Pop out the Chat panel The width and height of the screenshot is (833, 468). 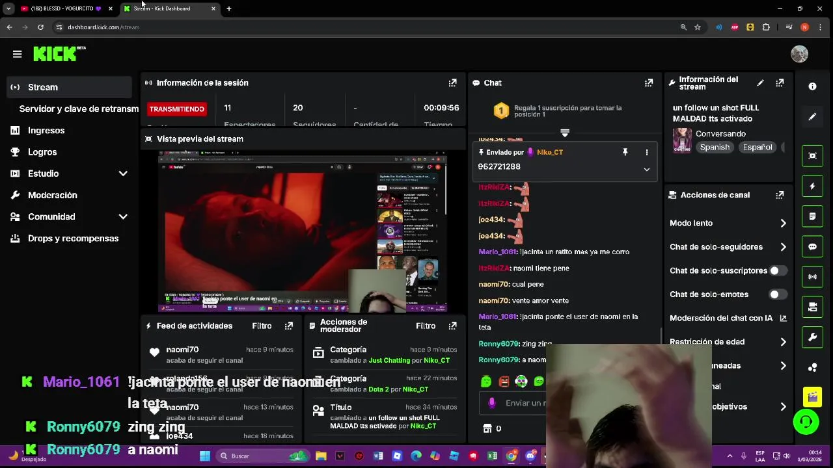pos(649,83)
